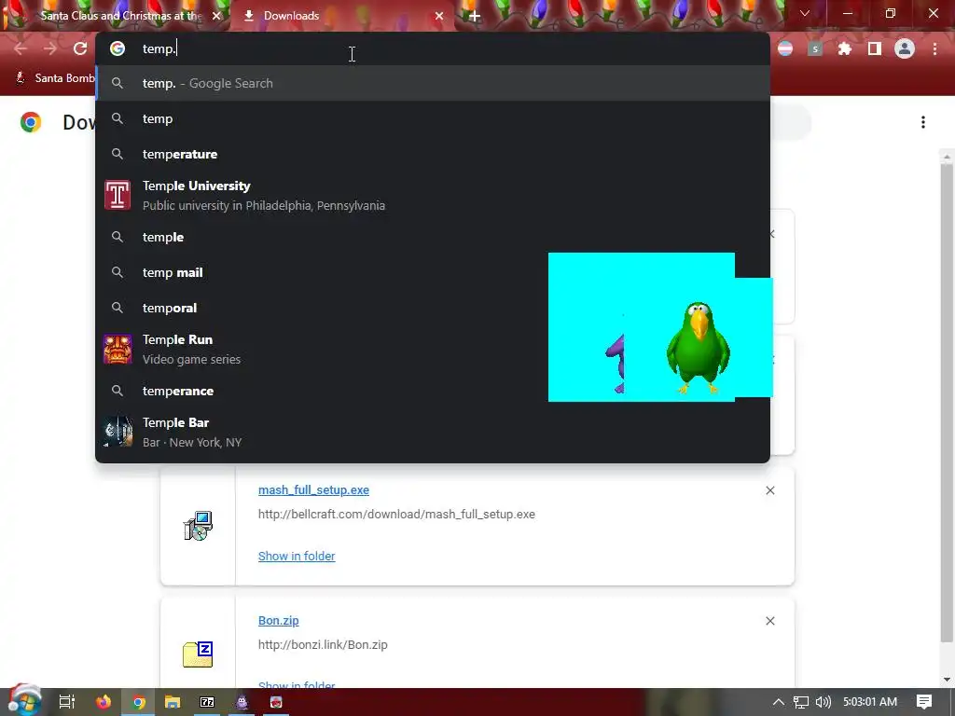Image resolution: width=955 pixels, height=716 pixels.
Task: Click the striped round extension icon
Action: [x=785, y=48]
